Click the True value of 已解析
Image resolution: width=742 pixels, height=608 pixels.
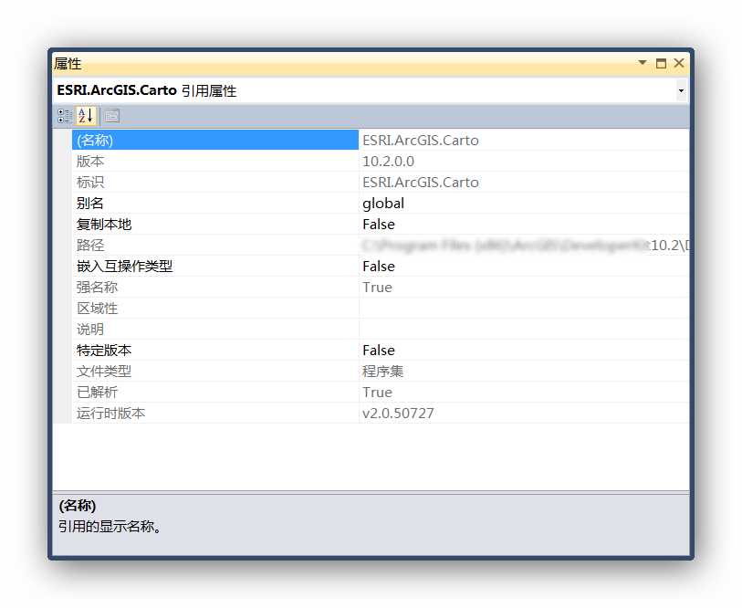(377, 392)
